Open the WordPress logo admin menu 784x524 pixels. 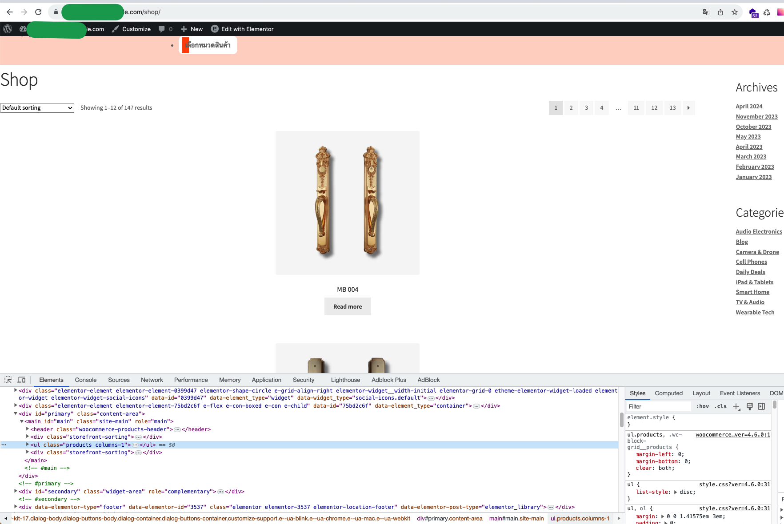pyautogui.click(x=8, y=29)
